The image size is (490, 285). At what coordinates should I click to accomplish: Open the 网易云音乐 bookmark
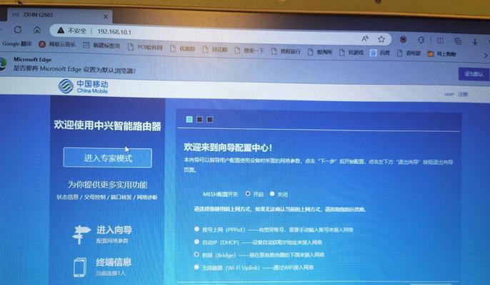coord(57,44)
